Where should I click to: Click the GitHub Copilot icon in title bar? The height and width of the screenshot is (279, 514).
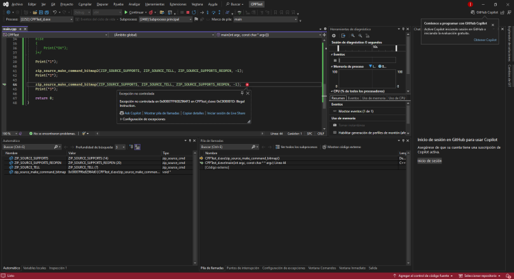tap(474, 12)
